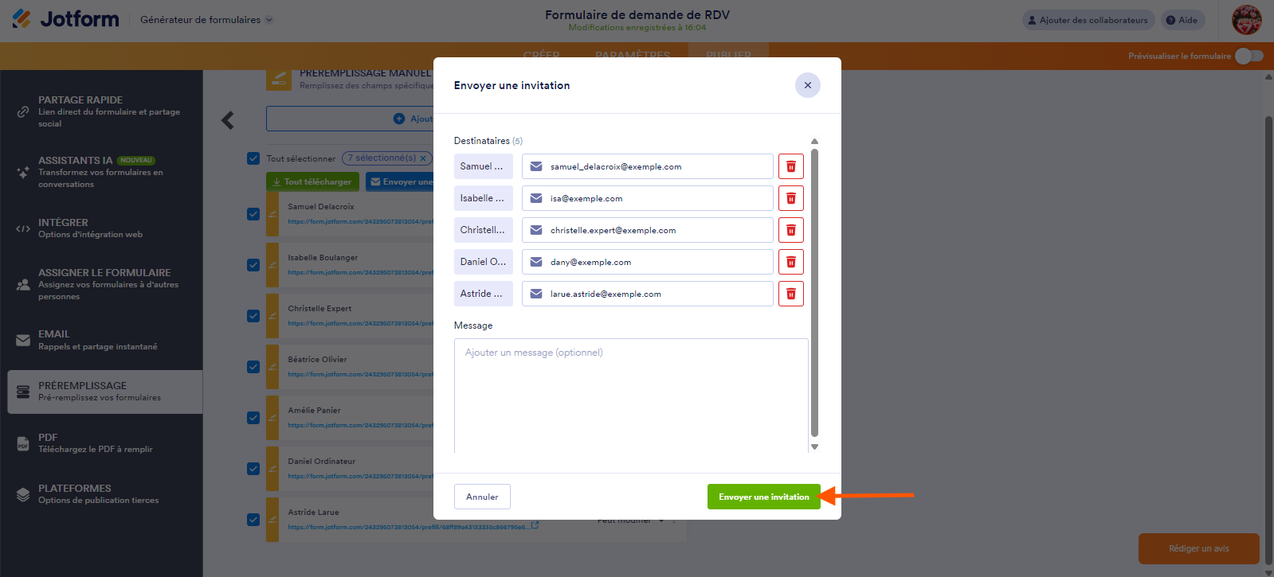This screenshot has height=577, width=1274.
Task: Delete the dany@exemple.com recipient row
Action: tap(790, 262)
